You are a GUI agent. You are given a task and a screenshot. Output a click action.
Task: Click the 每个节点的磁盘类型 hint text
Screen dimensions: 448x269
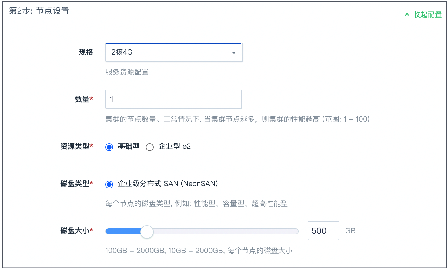point(196,204)
